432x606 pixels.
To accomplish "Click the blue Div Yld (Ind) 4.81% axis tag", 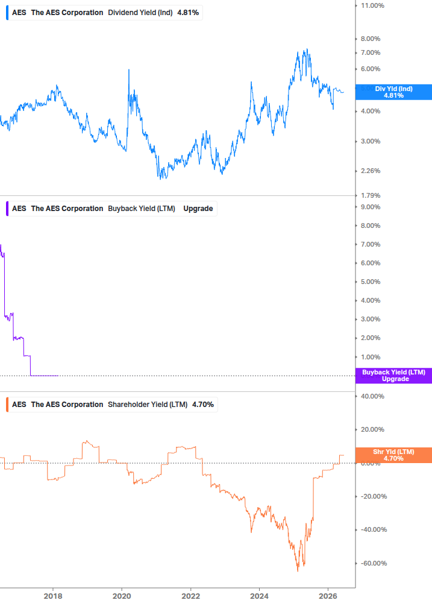I will (x=393, y=92).
